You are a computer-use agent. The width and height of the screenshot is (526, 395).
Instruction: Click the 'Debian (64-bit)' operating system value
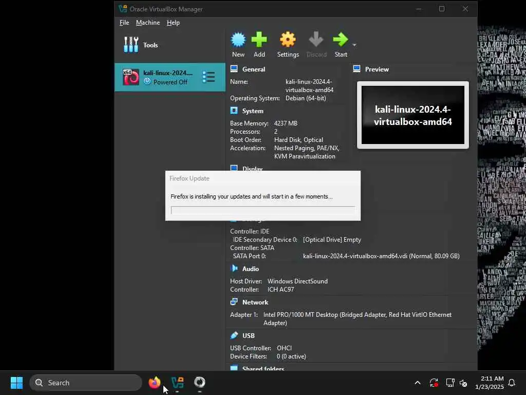tap(306, 98)
